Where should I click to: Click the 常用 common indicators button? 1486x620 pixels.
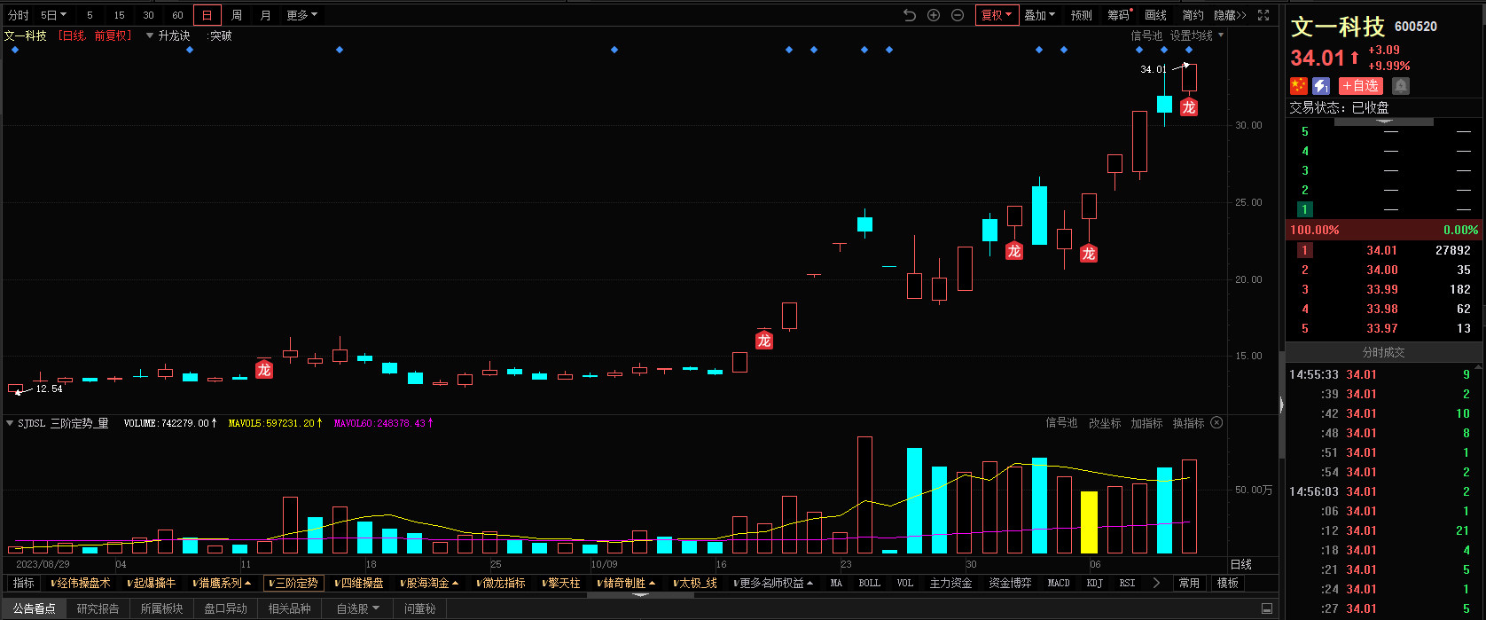(x=1189, y=583)
